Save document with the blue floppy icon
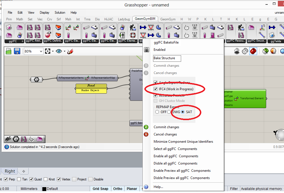Screen dimensions: 284x193 pyautogui.click(x=17, y=51)
